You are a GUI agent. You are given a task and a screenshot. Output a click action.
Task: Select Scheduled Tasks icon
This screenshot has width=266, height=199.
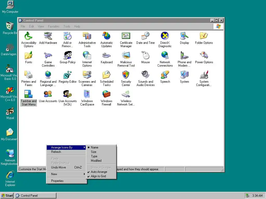107,75
